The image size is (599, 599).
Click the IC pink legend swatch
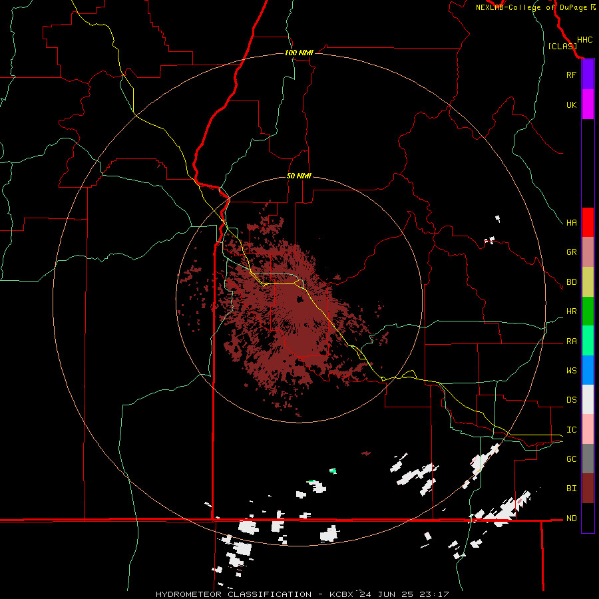(x=588, y=429)
